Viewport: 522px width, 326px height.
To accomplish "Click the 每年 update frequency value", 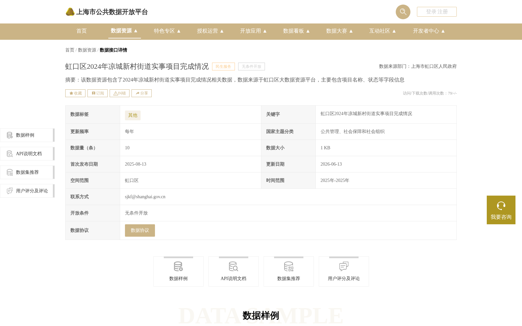I will pyautogui.click(x=130, y=132).
